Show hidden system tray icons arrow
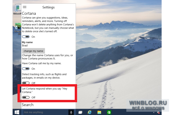172x115 pixels. 154,112
